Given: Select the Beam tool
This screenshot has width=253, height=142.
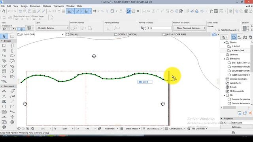Looking at the screenshot, I should click(x=4, y=56).
